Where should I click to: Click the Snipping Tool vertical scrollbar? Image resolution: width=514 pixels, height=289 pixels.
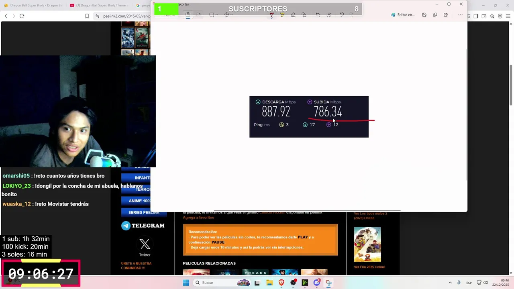pyautogui.click(x=466, y=114)
